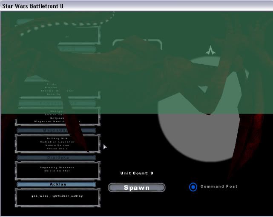273x217 pixels.
Task: Click the geo_weap_lightsaber_acklay weapon entry
Action: (57, 196)
